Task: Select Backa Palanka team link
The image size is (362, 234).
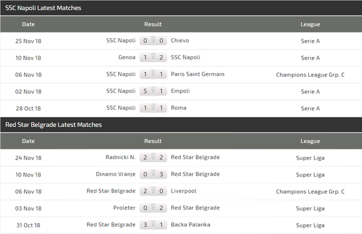Action: 191,224
